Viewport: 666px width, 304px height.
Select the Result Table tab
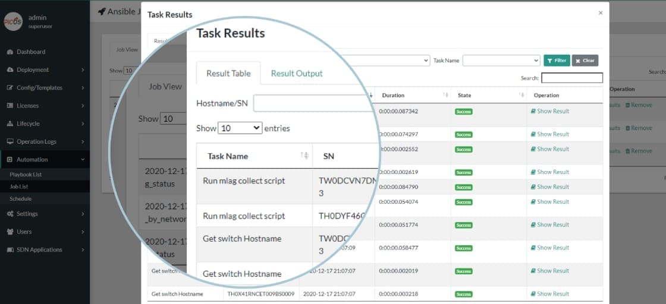tap(228, 74)
